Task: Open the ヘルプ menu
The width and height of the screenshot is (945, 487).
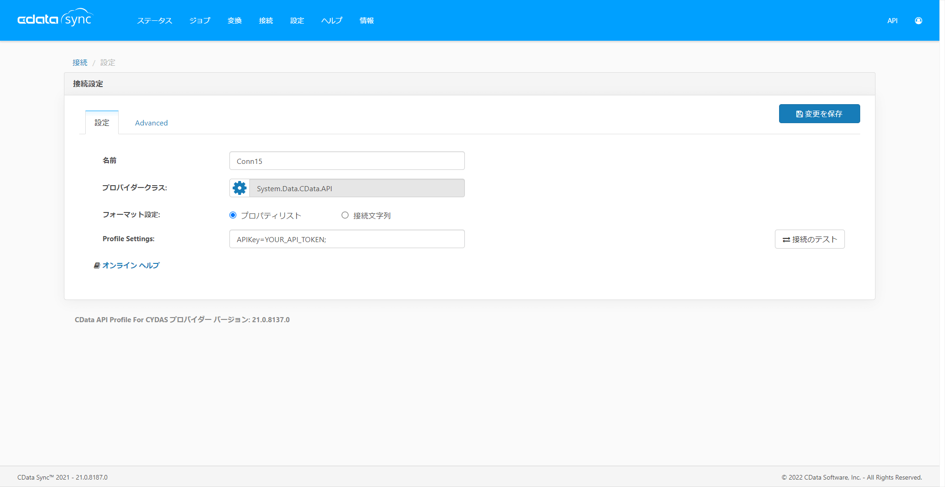Action: pos(332,21)
